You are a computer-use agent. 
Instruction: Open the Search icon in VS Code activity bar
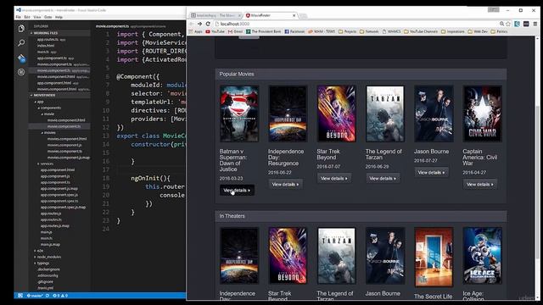21,43
